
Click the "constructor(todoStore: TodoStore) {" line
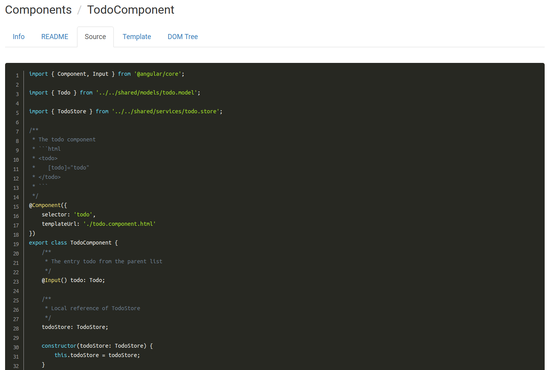point(97,346)
